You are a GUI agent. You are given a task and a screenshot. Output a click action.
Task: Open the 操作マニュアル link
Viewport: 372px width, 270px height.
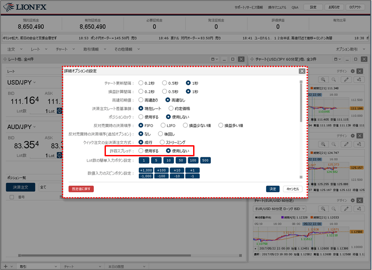pyautogui.click(x=277, y=8)
